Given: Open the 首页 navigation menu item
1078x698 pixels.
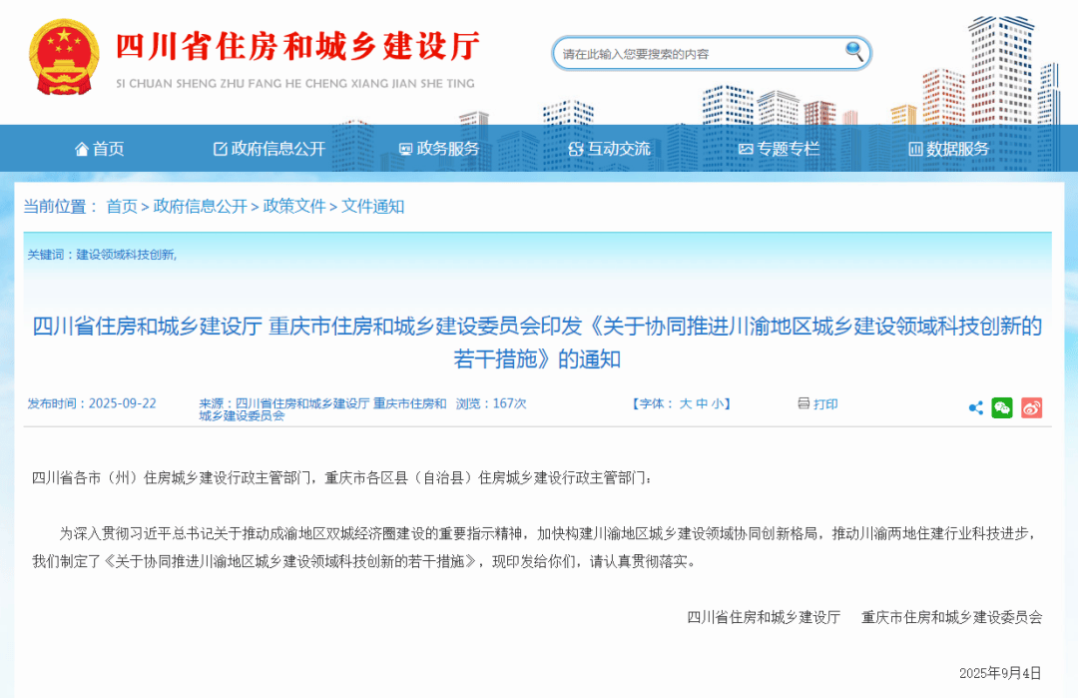Looking at the screenshot, I should click(100, 149).
